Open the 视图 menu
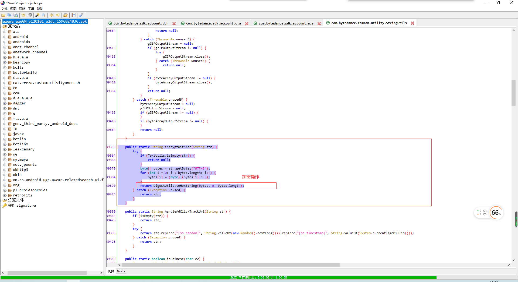The width and height of the screenshot is (518, 282). tap(13, 9)
